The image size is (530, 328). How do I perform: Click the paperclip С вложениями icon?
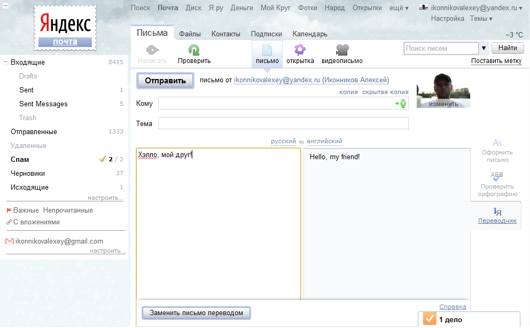[9, 222]
